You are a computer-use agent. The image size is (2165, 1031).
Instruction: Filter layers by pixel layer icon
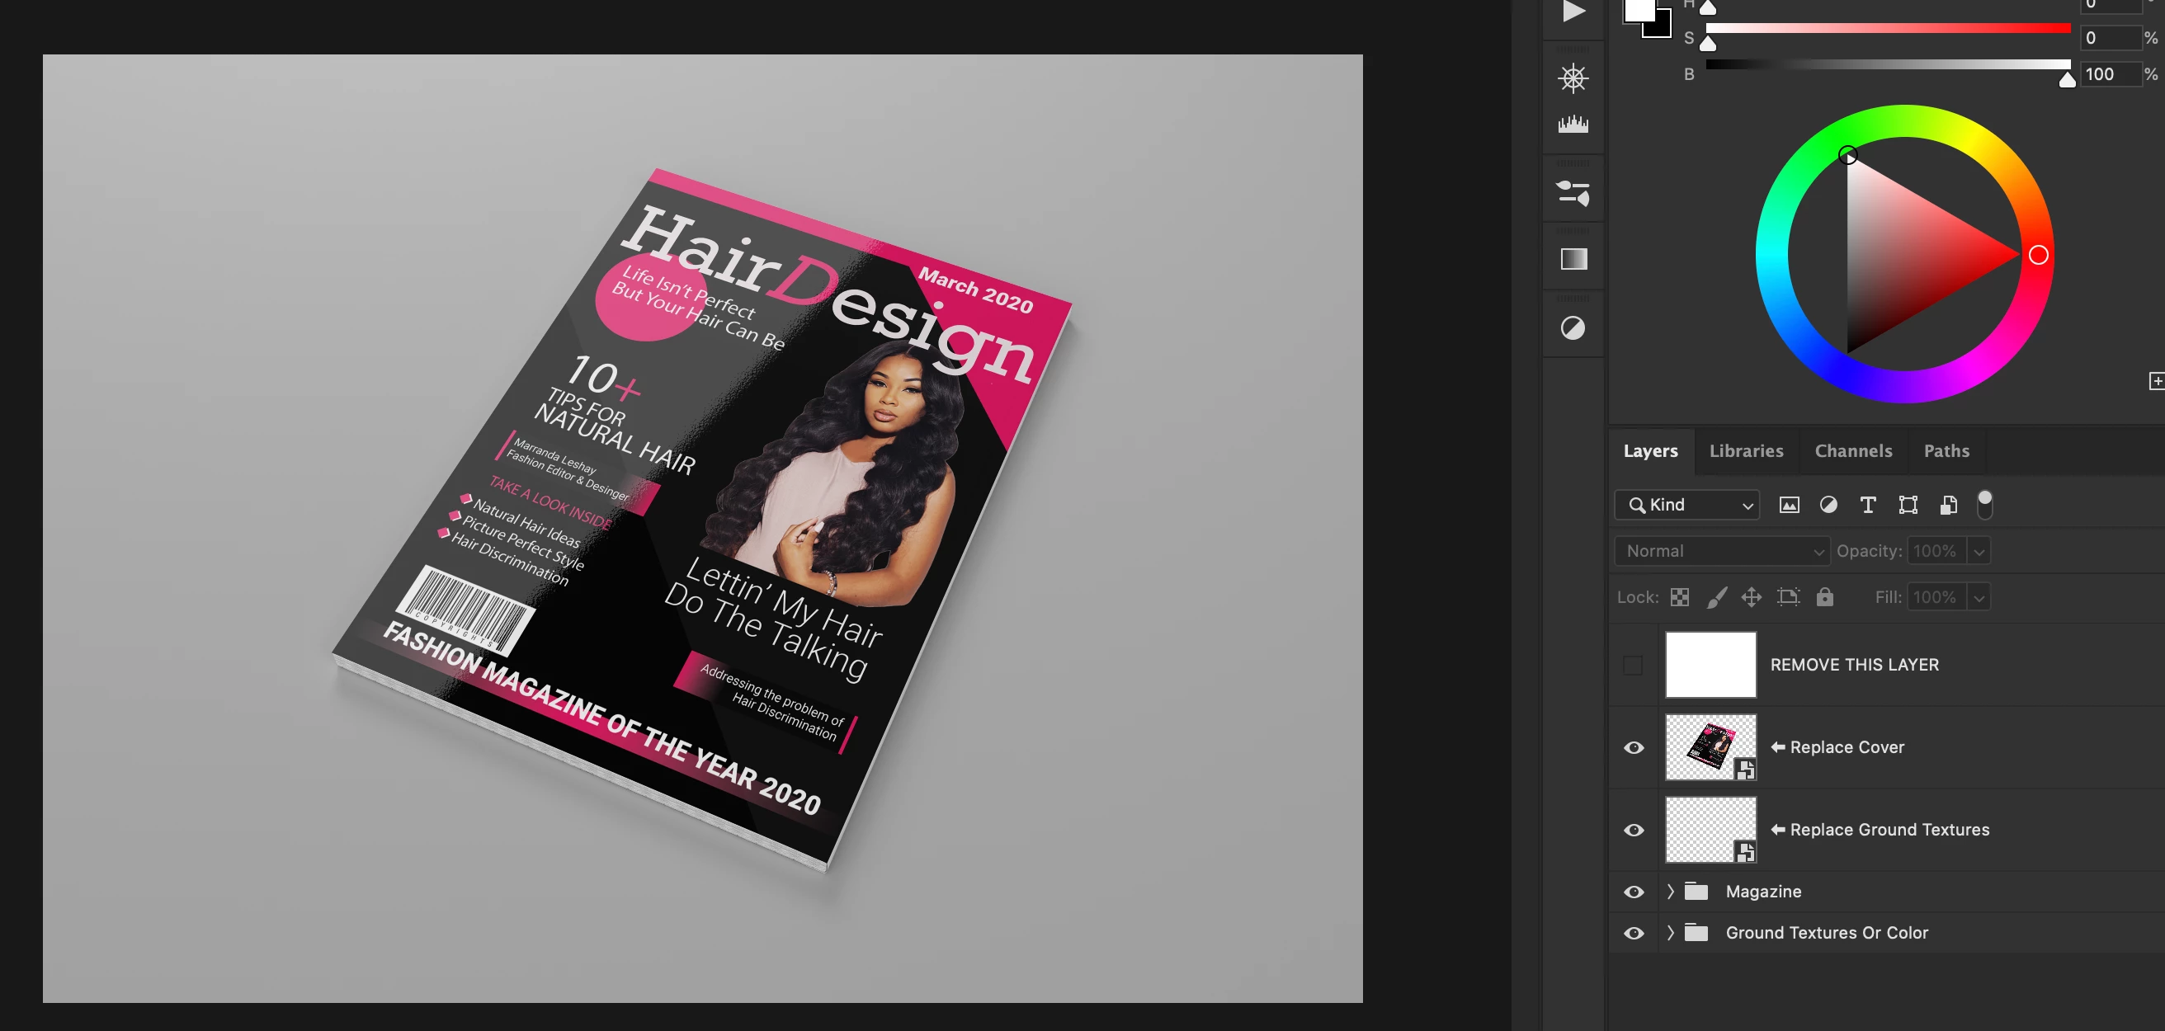[1789, 505]
